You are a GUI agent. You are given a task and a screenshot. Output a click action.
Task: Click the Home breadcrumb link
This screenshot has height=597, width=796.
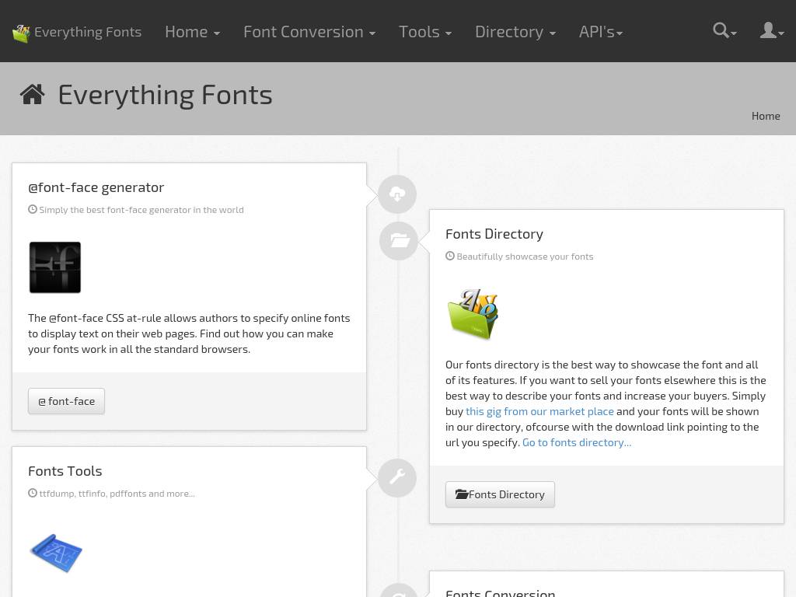[765, 116]
